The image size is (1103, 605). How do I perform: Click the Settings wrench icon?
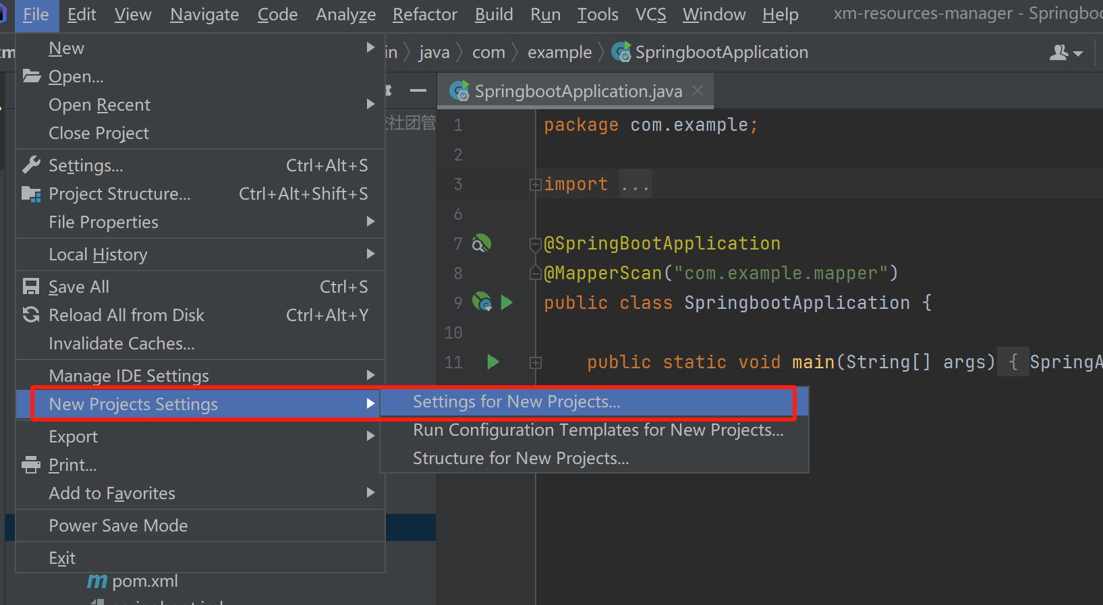pos(31,165)
